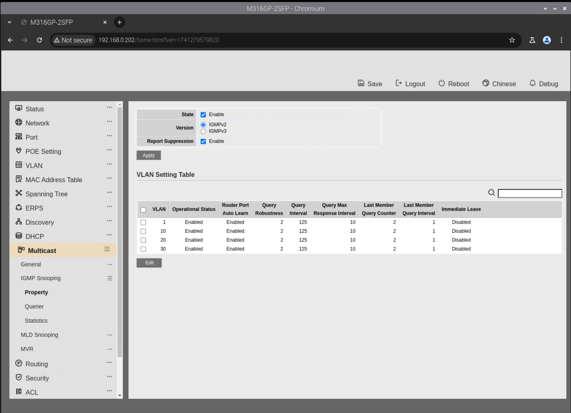571x413 pixels.
Task: Click the Apply button
Action: (149, 156)
